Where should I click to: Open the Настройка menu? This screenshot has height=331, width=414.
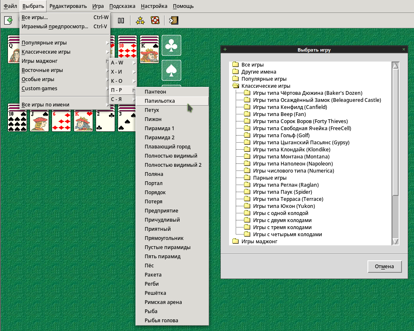point(154,6)
